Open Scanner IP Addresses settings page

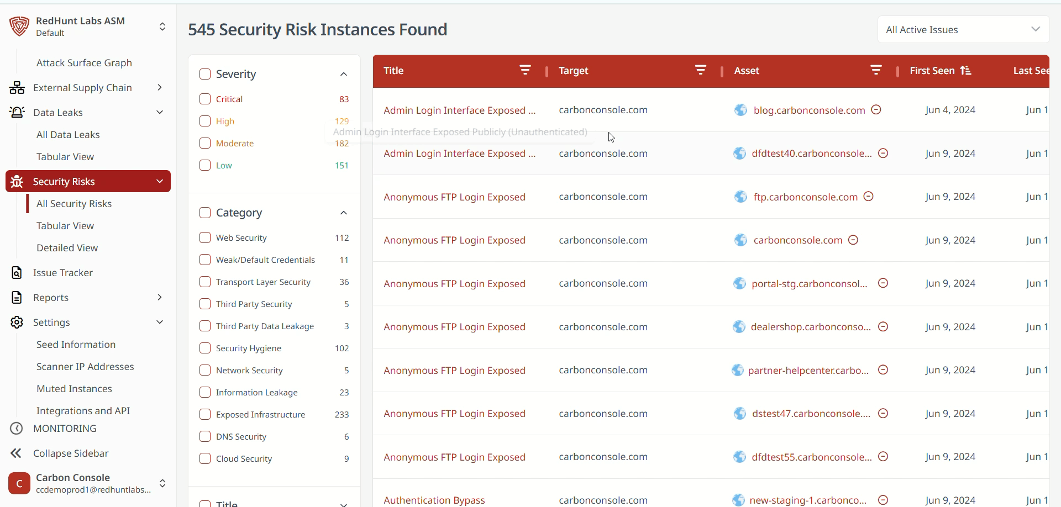85,367
